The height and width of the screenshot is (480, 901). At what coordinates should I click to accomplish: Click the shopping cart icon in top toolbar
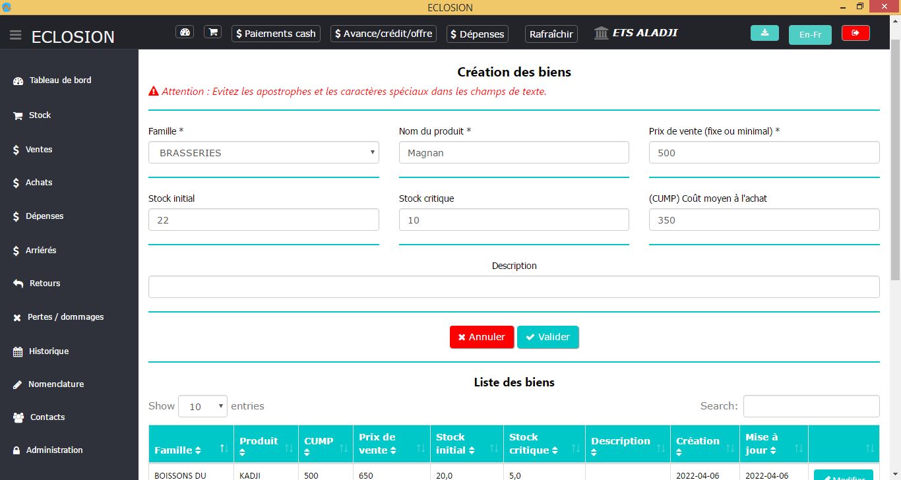point(212,32)
